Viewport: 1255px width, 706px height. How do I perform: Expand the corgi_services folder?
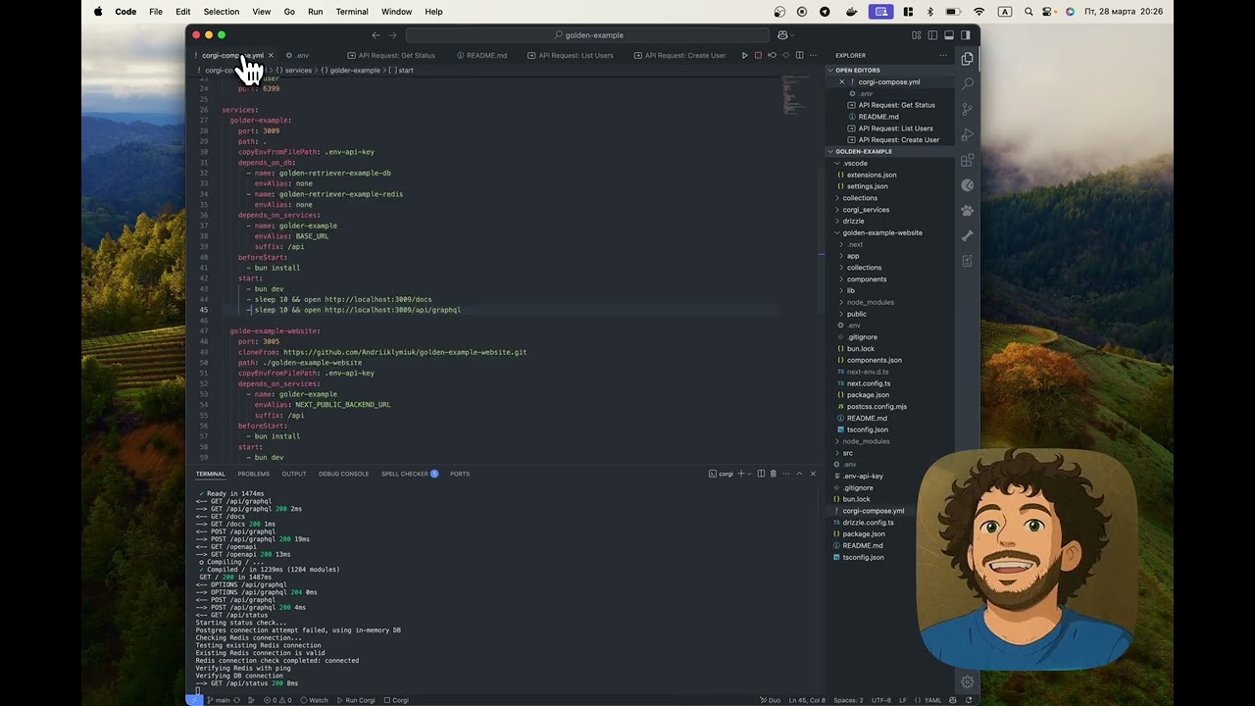click(x=866, y=210)
